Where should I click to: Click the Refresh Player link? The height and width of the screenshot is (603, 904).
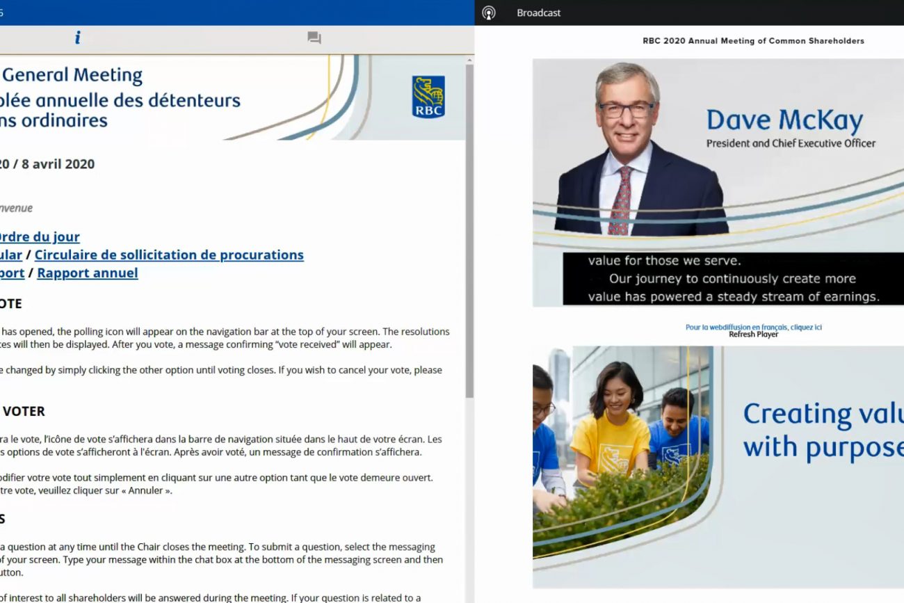point(754,335)
